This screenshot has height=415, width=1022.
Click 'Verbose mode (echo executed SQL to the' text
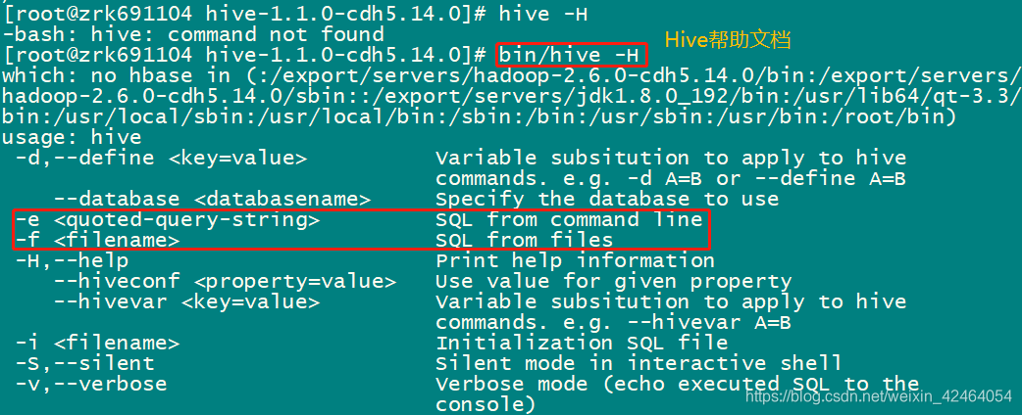click(x=677, y=384)
